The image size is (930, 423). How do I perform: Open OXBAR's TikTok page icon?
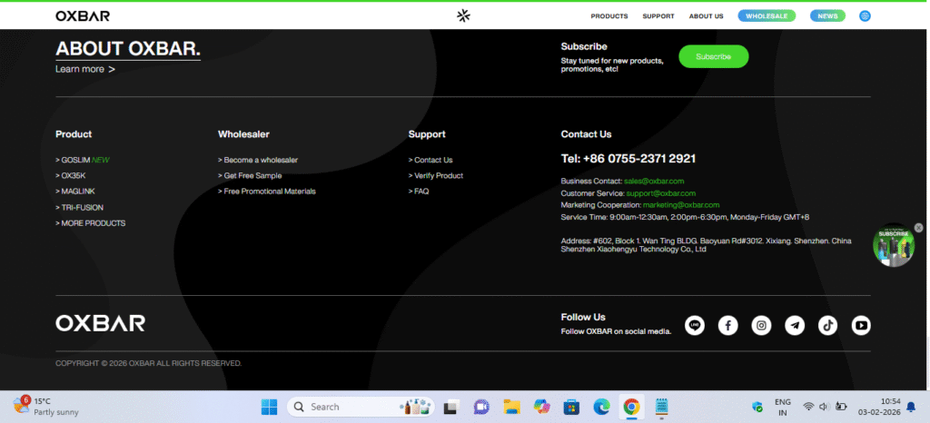[x=827, y=325]
